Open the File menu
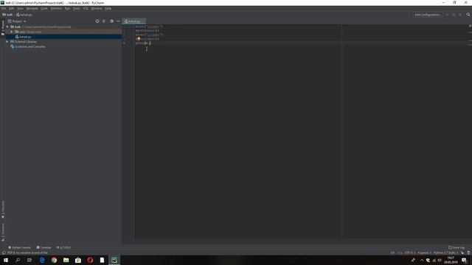 [x=4, y=8]
